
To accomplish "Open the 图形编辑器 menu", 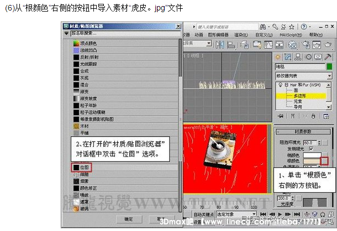I will tap(218, 35).
